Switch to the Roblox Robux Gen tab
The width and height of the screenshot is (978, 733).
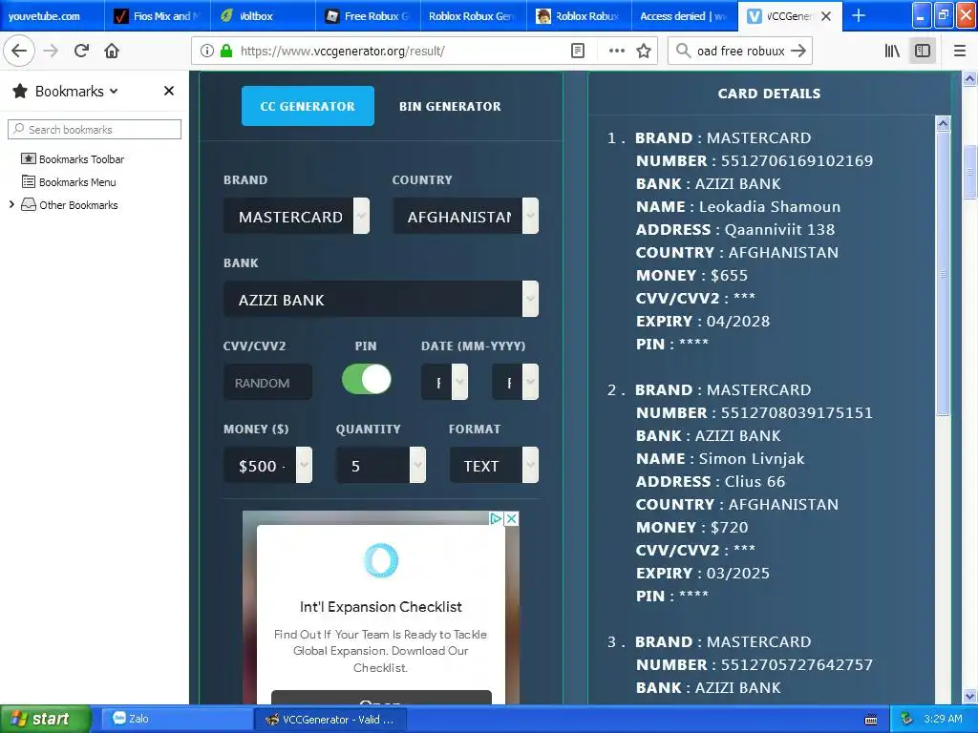pos(473,16)
